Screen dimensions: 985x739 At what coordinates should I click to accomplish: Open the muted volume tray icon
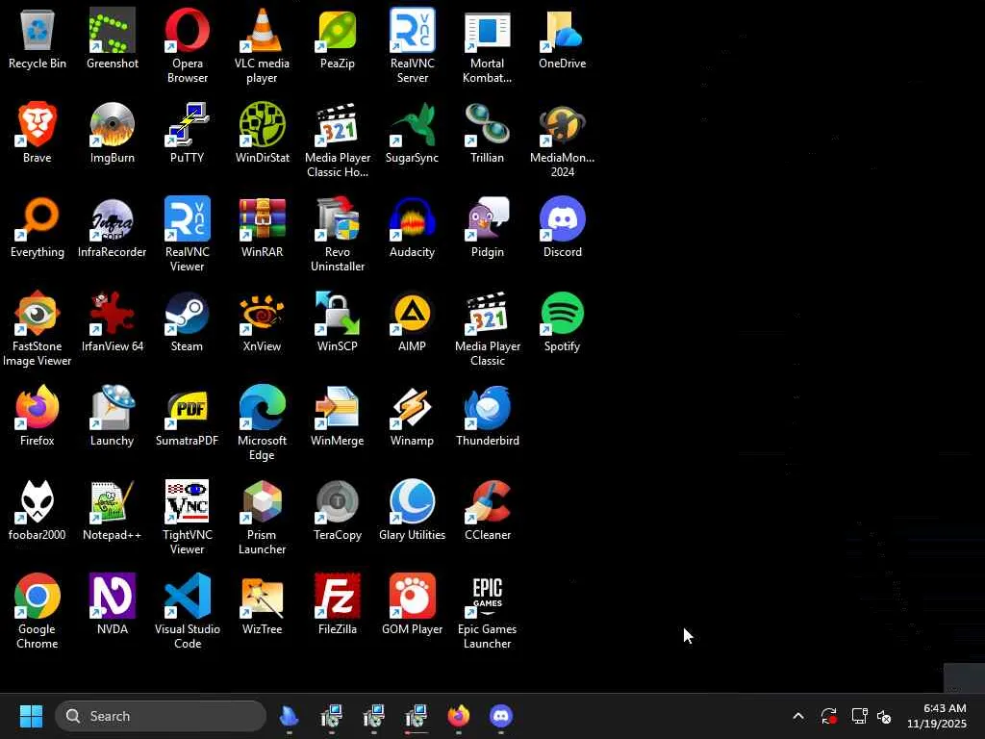(885, 716)
